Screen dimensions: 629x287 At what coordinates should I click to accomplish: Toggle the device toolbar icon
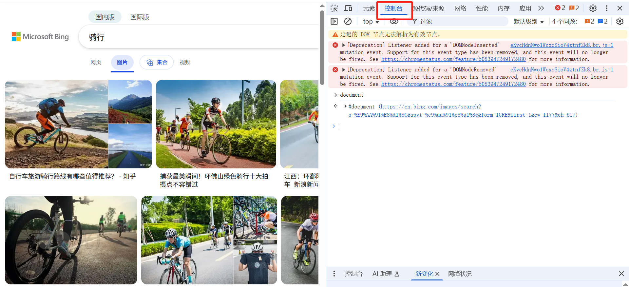click(x=348, y=8)
